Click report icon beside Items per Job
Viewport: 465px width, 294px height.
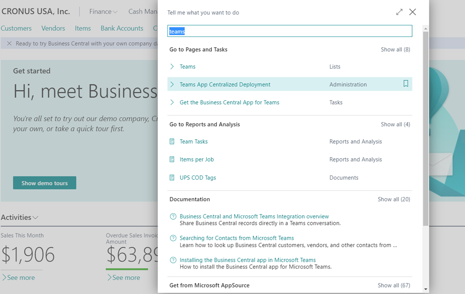[172, 159]
